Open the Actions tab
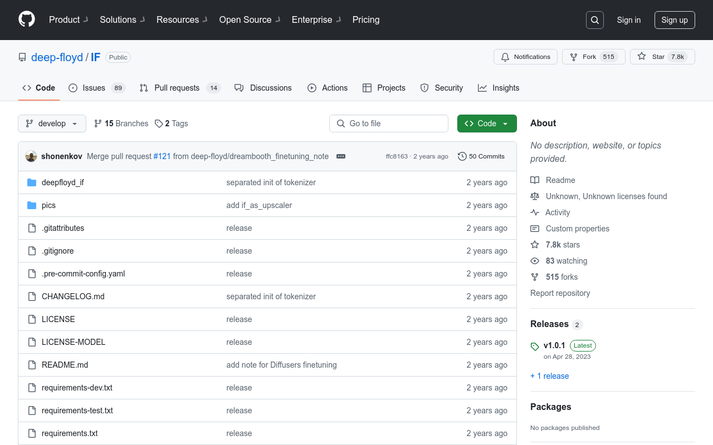The width and height of the screenshot is (713, 445). (x=328, y=88)
